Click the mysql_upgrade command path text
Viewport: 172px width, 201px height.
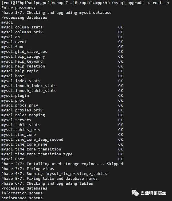point(111,3)
